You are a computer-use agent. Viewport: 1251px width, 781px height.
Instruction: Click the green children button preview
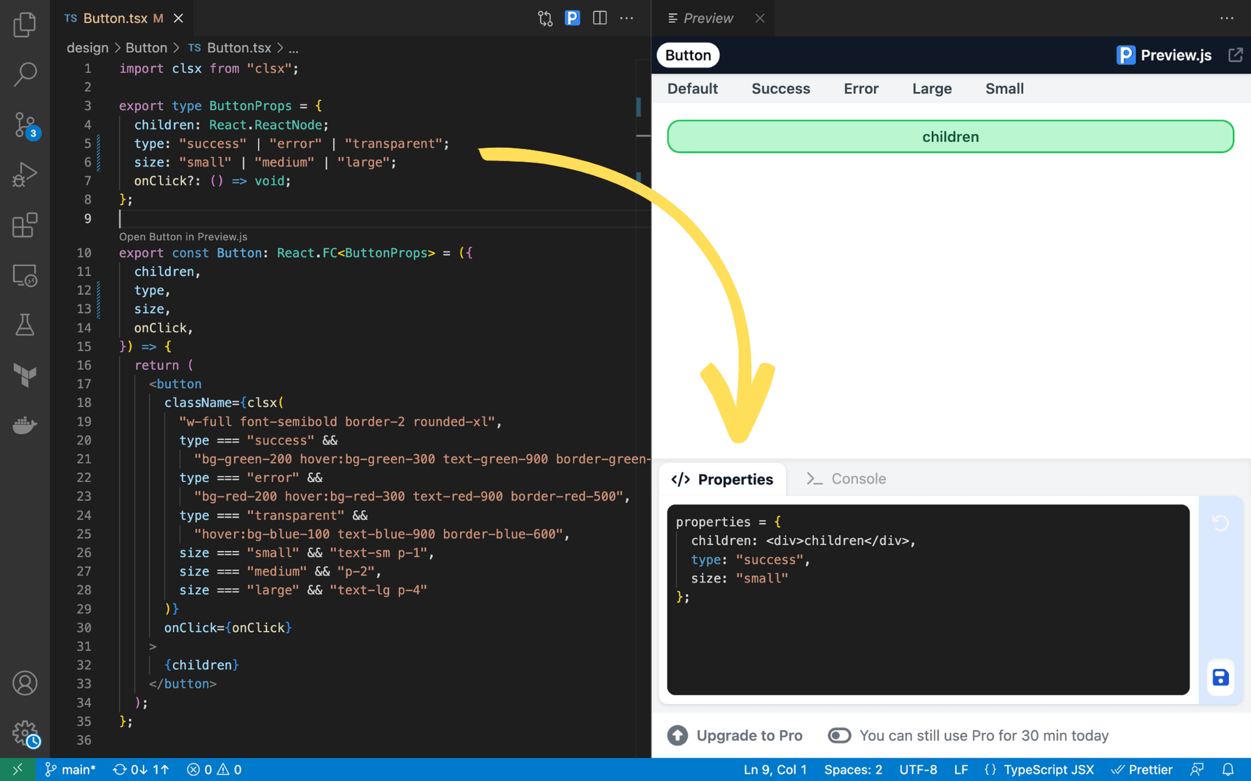(x=949, y=137)
